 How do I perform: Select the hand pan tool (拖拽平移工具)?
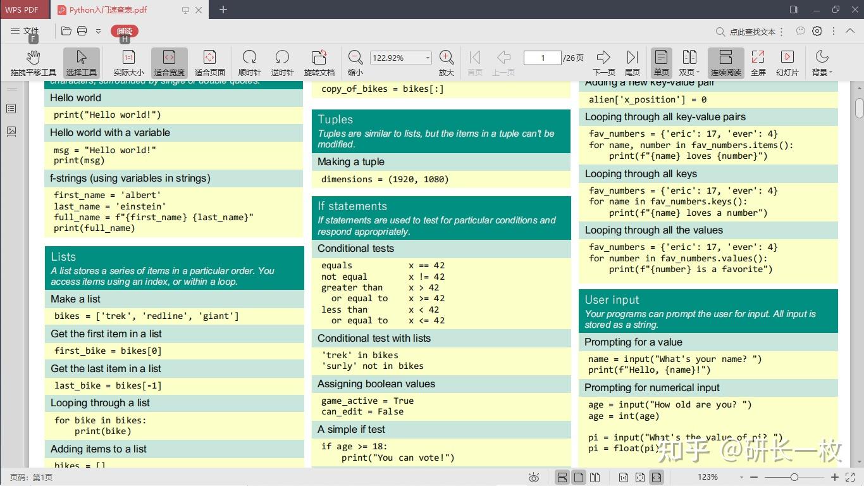tap(33, 63)
